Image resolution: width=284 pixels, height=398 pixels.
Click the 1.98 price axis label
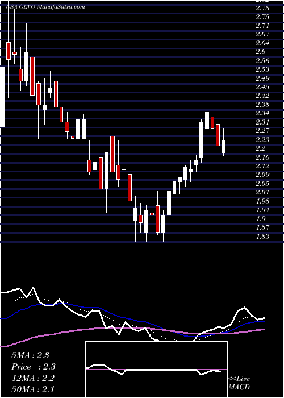[x=262, y=201]
